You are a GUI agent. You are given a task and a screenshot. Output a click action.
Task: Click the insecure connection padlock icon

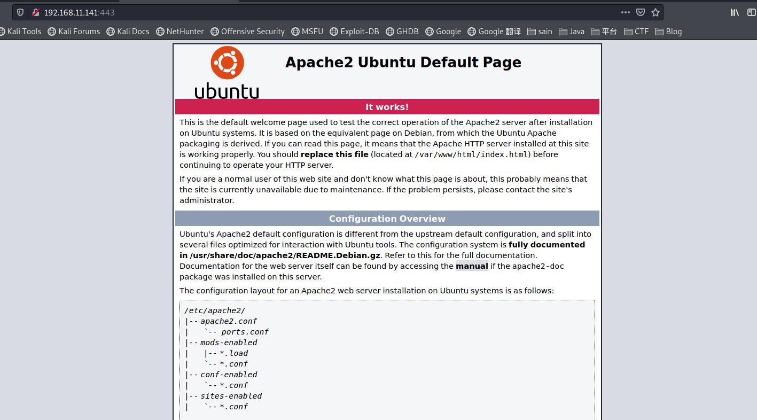pyautogui.click(x=35, y=12)
